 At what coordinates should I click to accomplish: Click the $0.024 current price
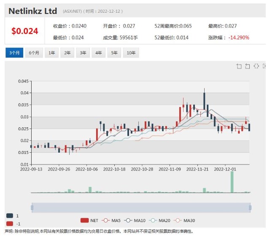click(x=25, y=31)
